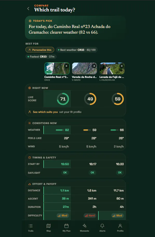The height and width of the screenshot is (237, 155).
Task: Click feels like value 29°
Action: tap(66, 138)
